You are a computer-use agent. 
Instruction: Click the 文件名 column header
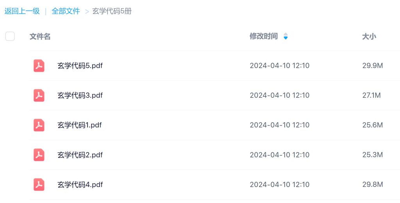pos(40,37)
